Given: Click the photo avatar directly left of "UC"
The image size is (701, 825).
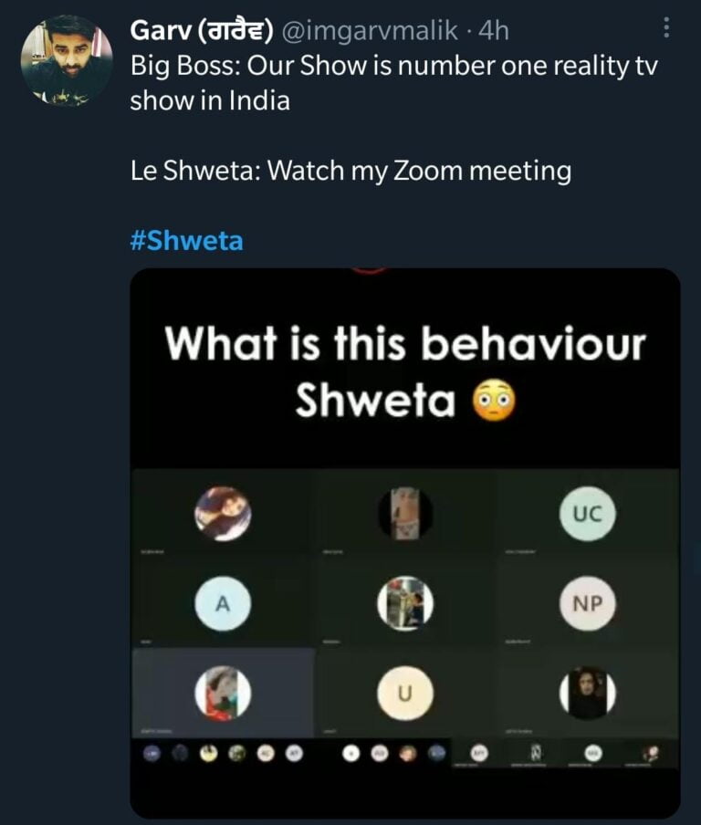Looking at the screenshot, I should point(405,514).
